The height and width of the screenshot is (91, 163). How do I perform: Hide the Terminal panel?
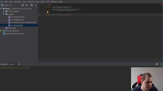(161, 64)
